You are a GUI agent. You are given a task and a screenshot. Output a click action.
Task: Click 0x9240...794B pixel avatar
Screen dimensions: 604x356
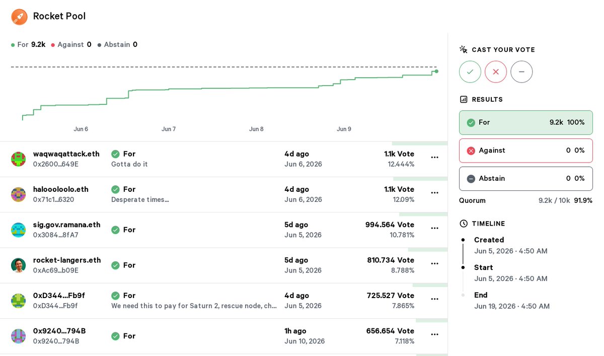[19, 336]
